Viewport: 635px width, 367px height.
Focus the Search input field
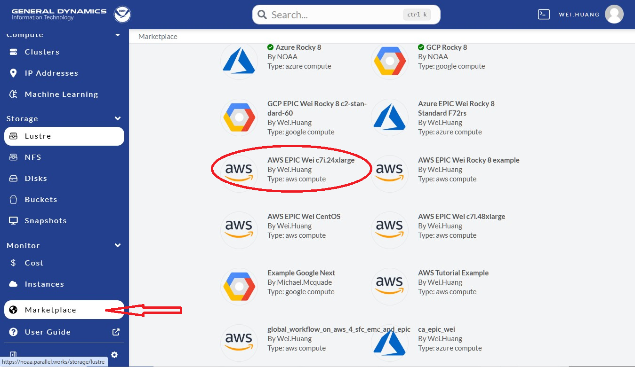pos(346,15)
